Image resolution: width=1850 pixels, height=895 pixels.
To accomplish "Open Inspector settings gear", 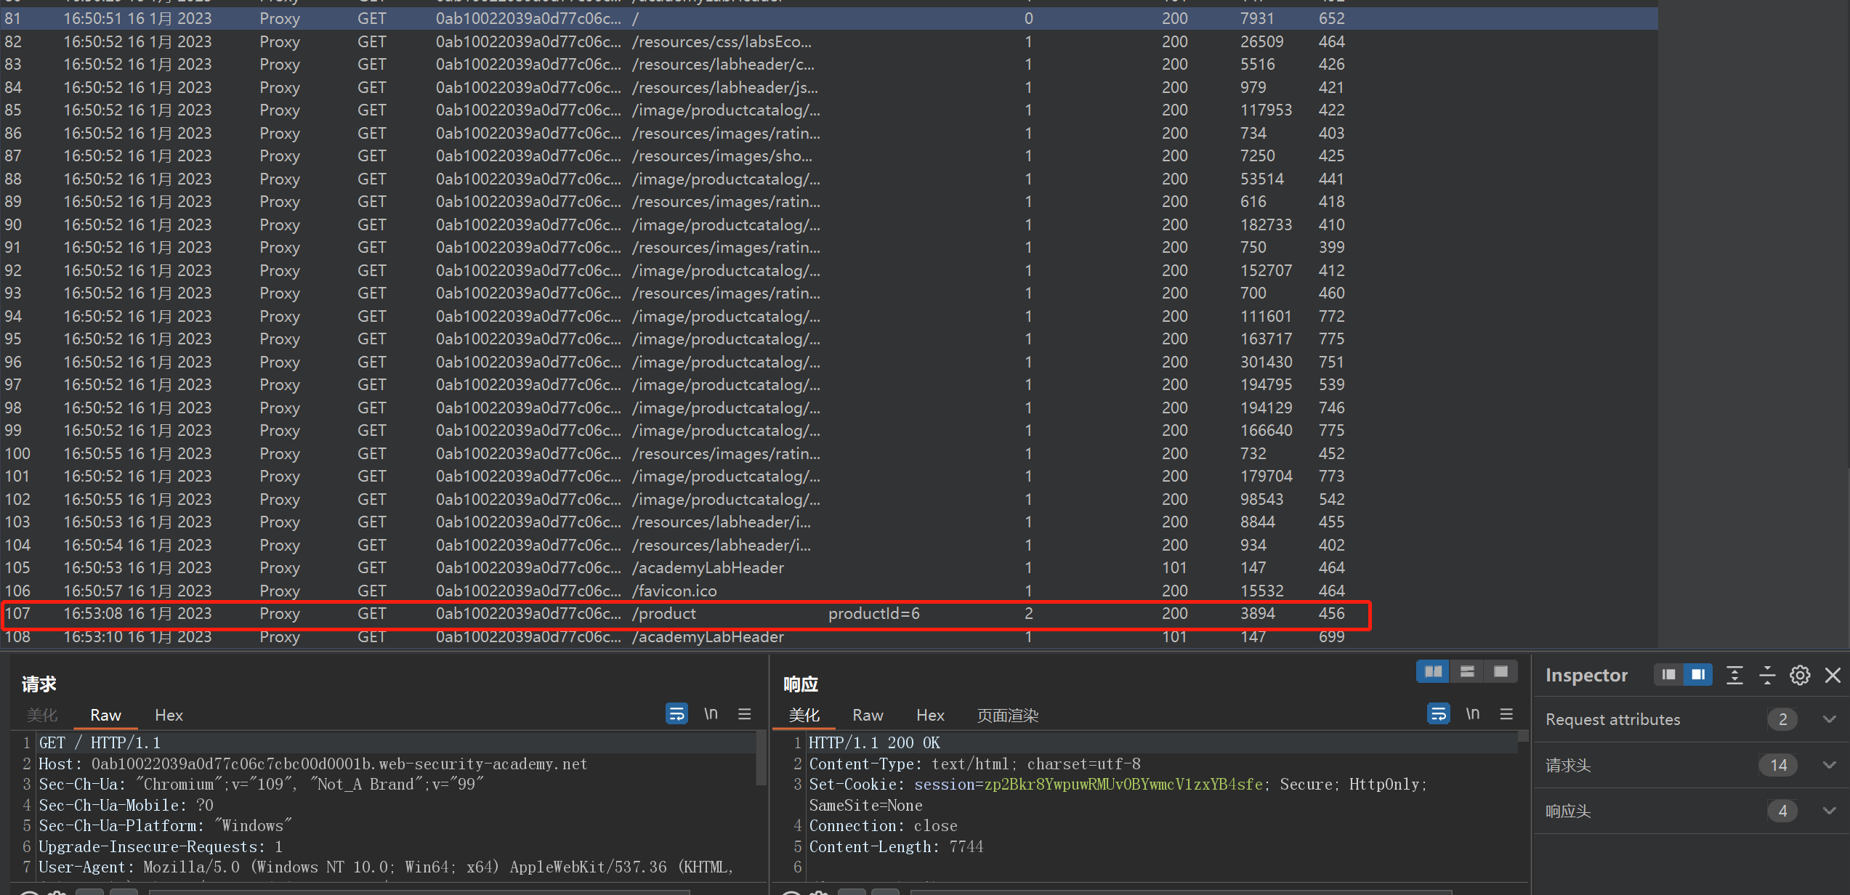I will click(1800, 675).
